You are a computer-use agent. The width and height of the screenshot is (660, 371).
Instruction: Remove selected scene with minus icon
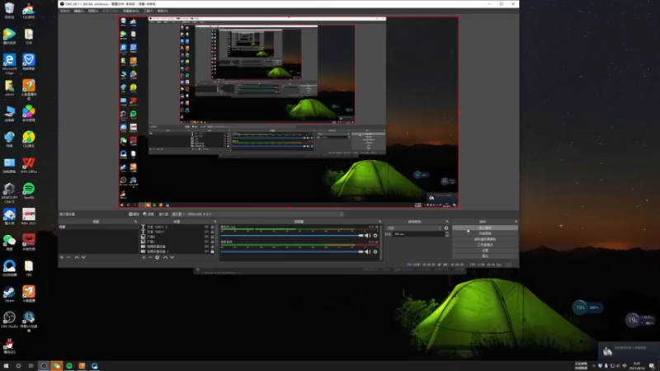(68, 257)
